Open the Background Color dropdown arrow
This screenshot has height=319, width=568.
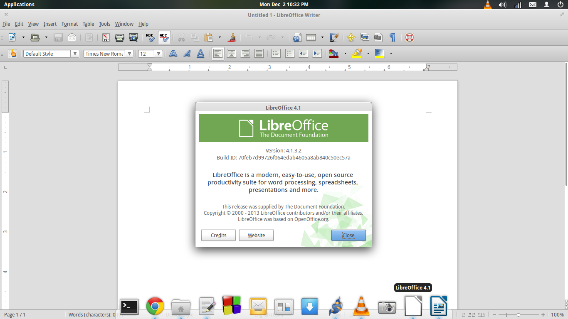click(391, 54)
